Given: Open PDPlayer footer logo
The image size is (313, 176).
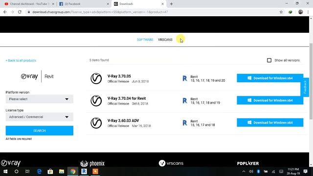Looking at the screenshot, I should (248, 163).
